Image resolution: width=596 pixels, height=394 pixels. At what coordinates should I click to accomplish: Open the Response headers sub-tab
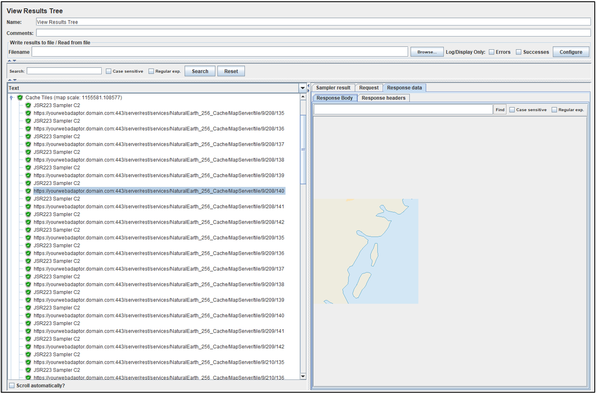tap(383, 98)
